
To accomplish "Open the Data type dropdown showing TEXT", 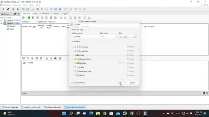I will [109, 36].
